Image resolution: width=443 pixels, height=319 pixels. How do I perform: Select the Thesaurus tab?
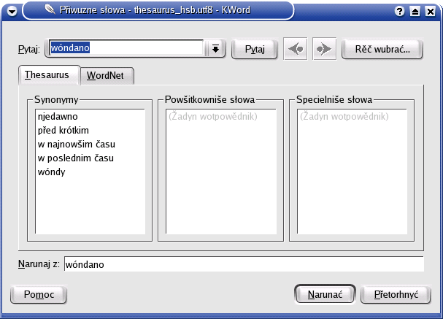click(48, 74)
